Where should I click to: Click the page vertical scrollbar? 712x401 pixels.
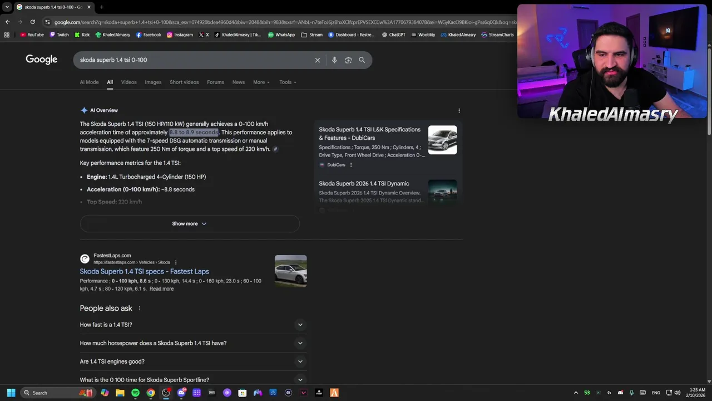pyautogui.click(x=709, y=89)
